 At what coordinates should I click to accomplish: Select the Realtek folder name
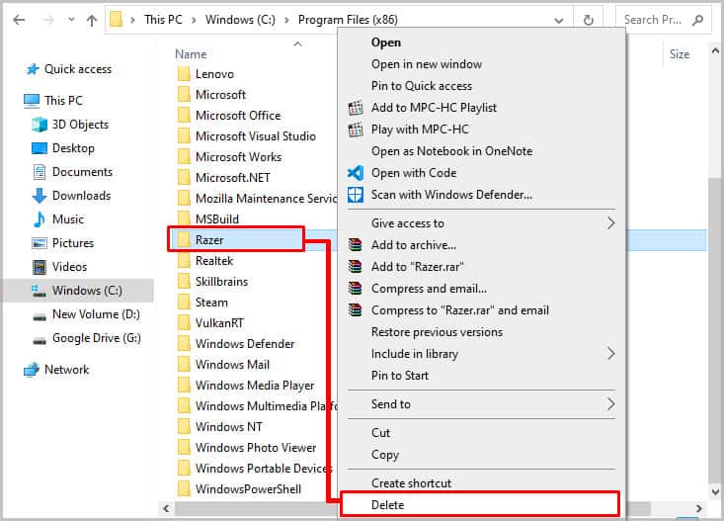(214, 261)
